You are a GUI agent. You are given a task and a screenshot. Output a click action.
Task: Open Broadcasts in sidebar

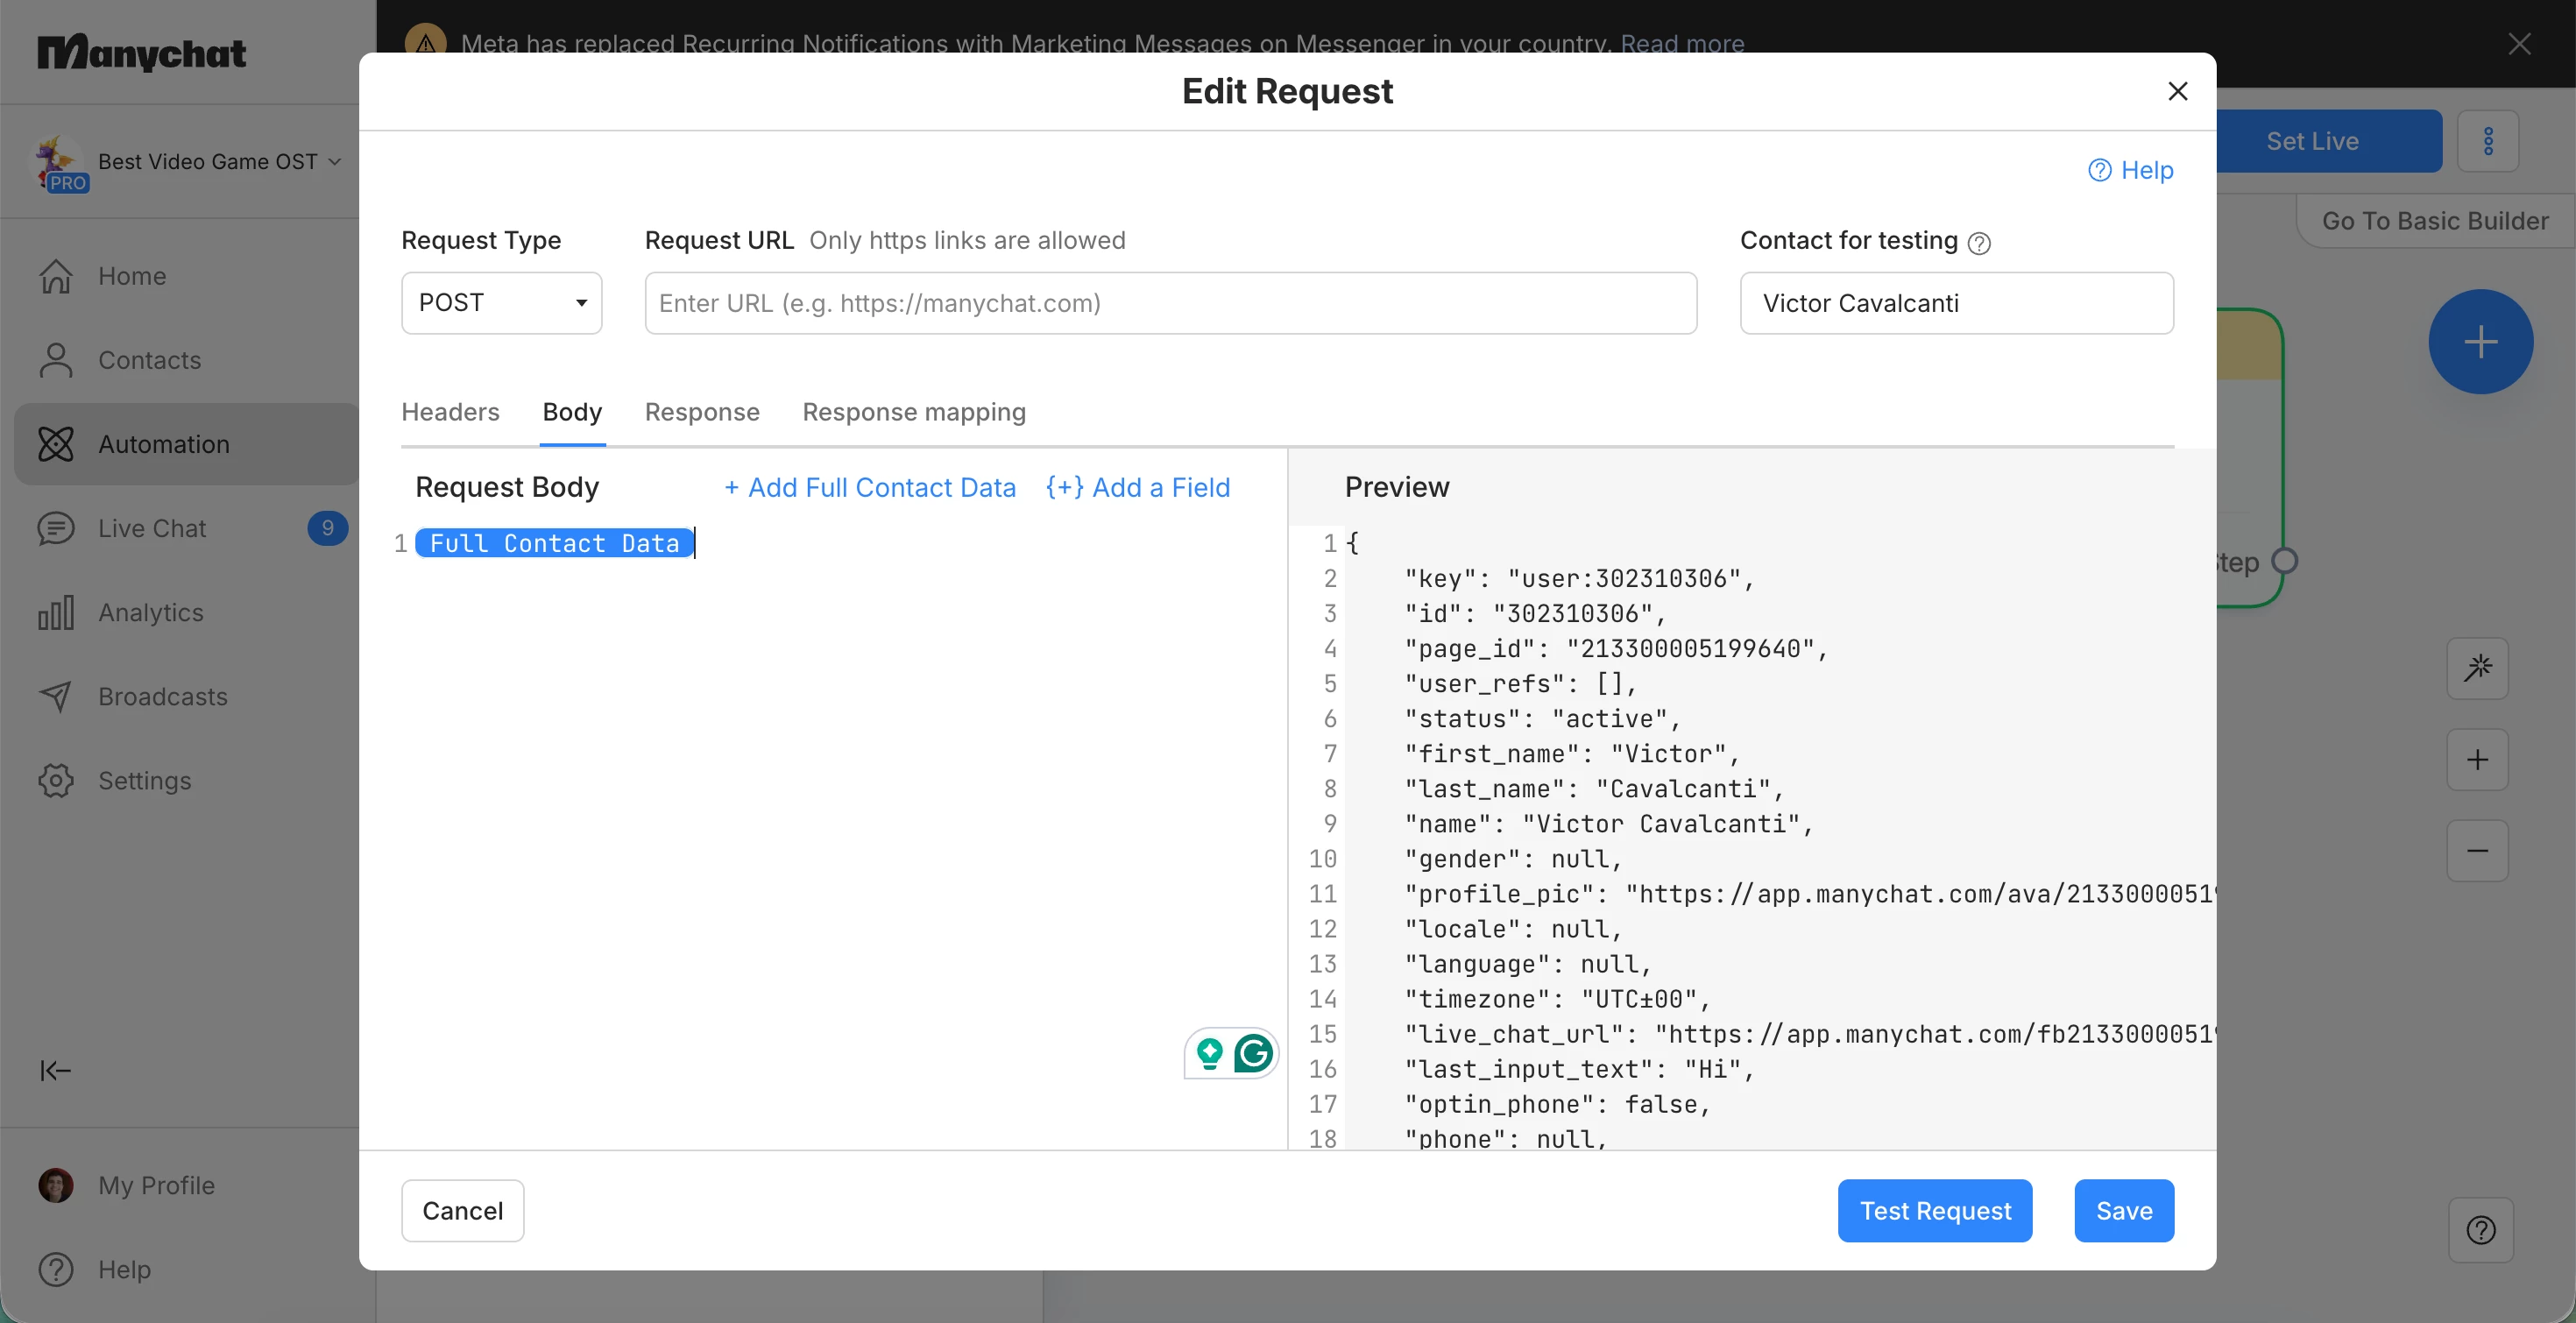pos(162,696)
